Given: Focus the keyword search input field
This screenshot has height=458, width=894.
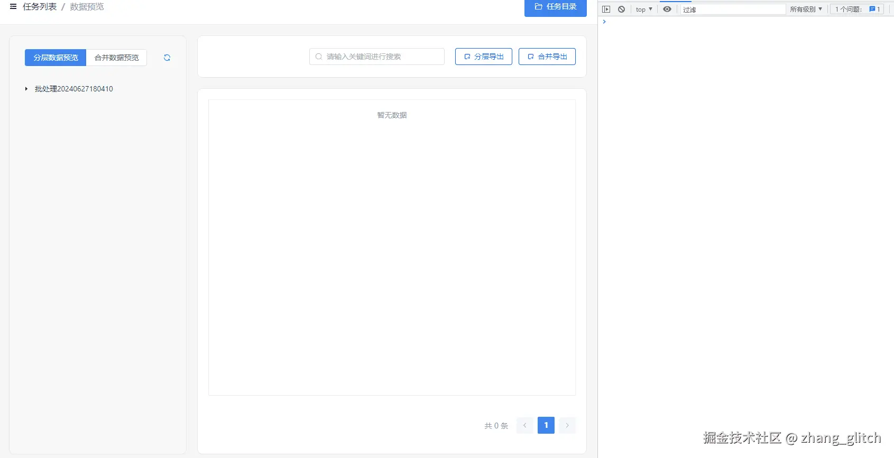Looking at the screenshot, I should (377, 57).
